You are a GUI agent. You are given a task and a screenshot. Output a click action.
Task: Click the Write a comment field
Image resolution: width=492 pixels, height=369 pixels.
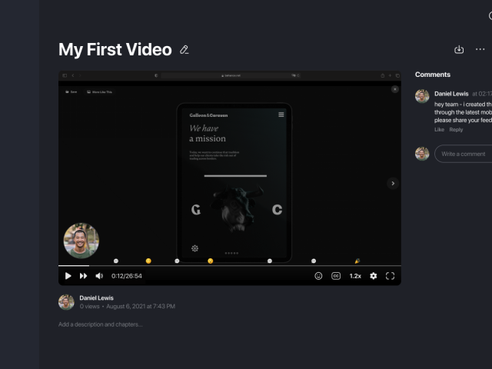[x=463, y=154]
